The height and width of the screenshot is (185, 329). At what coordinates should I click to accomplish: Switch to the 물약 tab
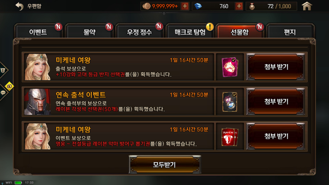click(x=89, y=32)
